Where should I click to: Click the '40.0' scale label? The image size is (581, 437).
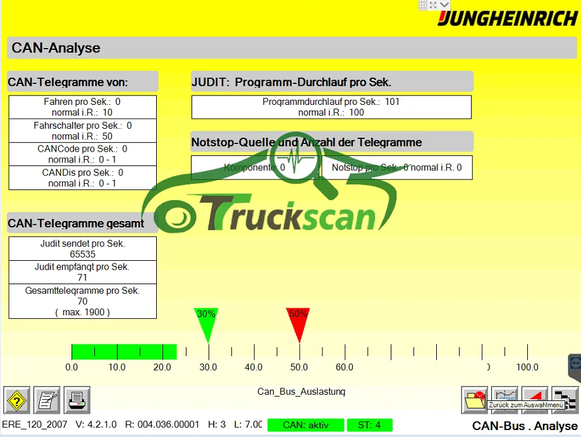point(254,367)
